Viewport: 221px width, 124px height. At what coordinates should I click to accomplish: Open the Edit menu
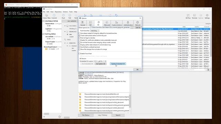[x=48, y=12]
